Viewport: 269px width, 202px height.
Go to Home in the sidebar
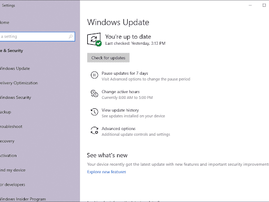click(5, 23)
